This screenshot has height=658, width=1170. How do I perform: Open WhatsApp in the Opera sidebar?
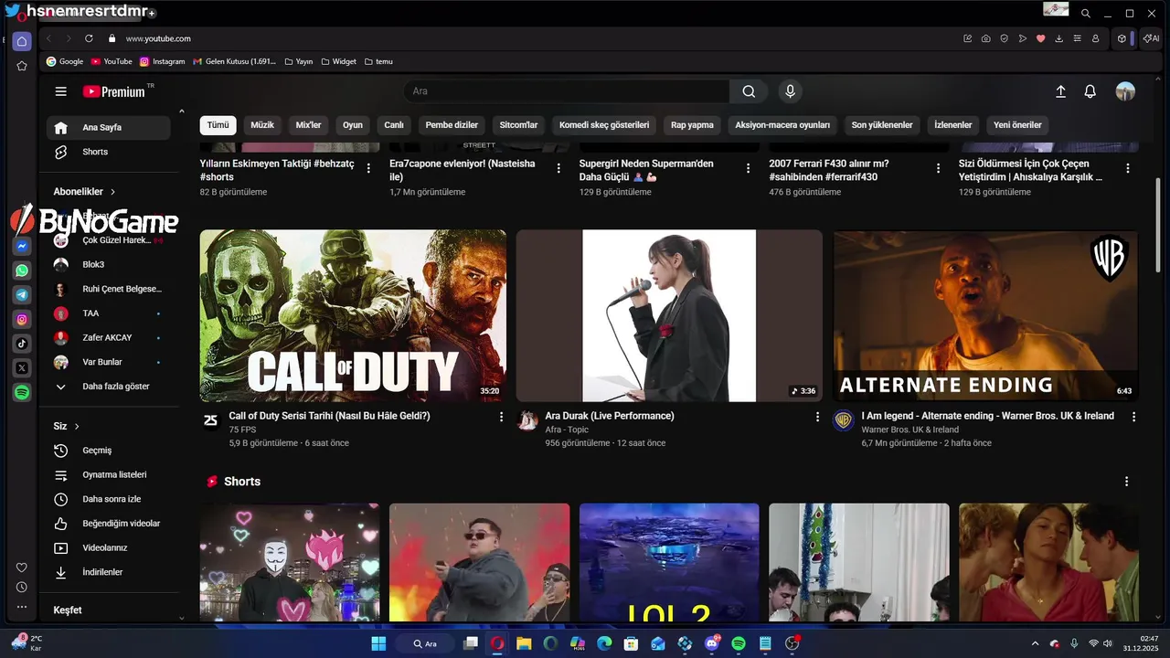tap(22, 271)
